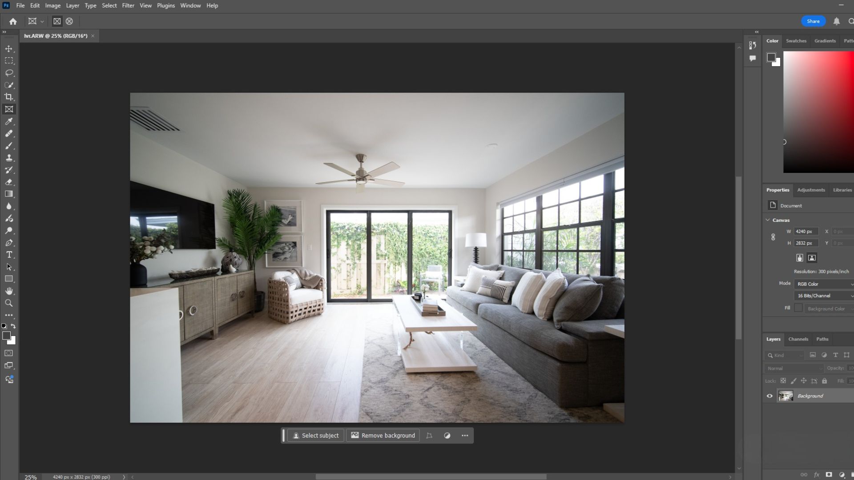
Task: Open the History panel icon
Action: point(753,45)
